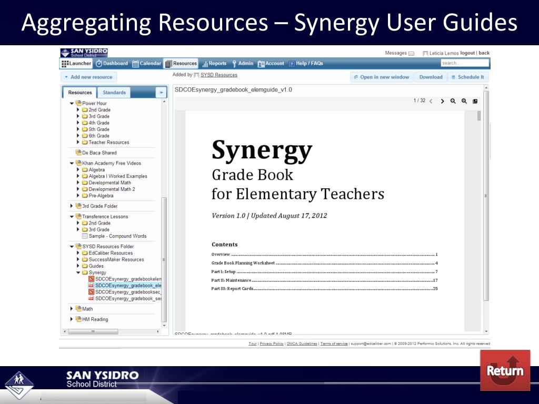This screenshot has width=539, height=404.
Task: Collapse the Transference Lessons folder
Action: [x=72, y=216]
